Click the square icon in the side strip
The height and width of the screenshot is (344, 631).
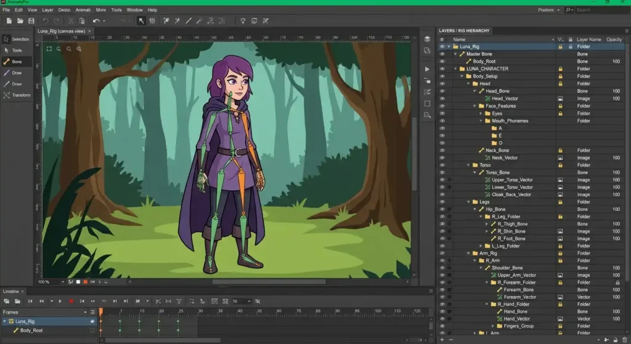[x=427, y=103]
